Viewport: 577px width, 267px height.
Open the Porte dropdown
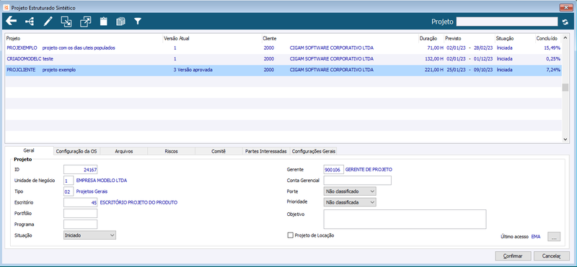pos(350,191)
